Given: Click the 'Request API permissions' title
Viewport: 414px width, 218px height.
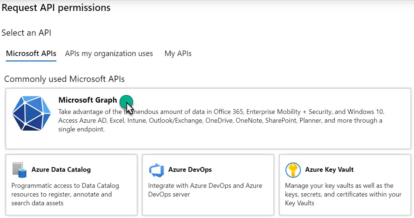Looking at the screenshot, I should tap(56, 8).
